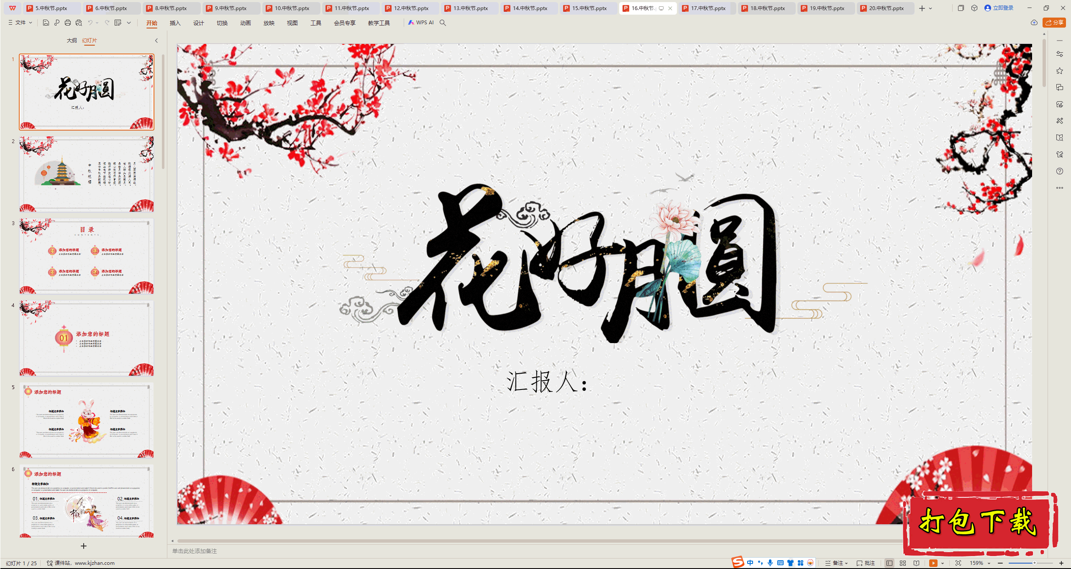Open new tab dropdown arrow beside plus

[x=930, y=8]
